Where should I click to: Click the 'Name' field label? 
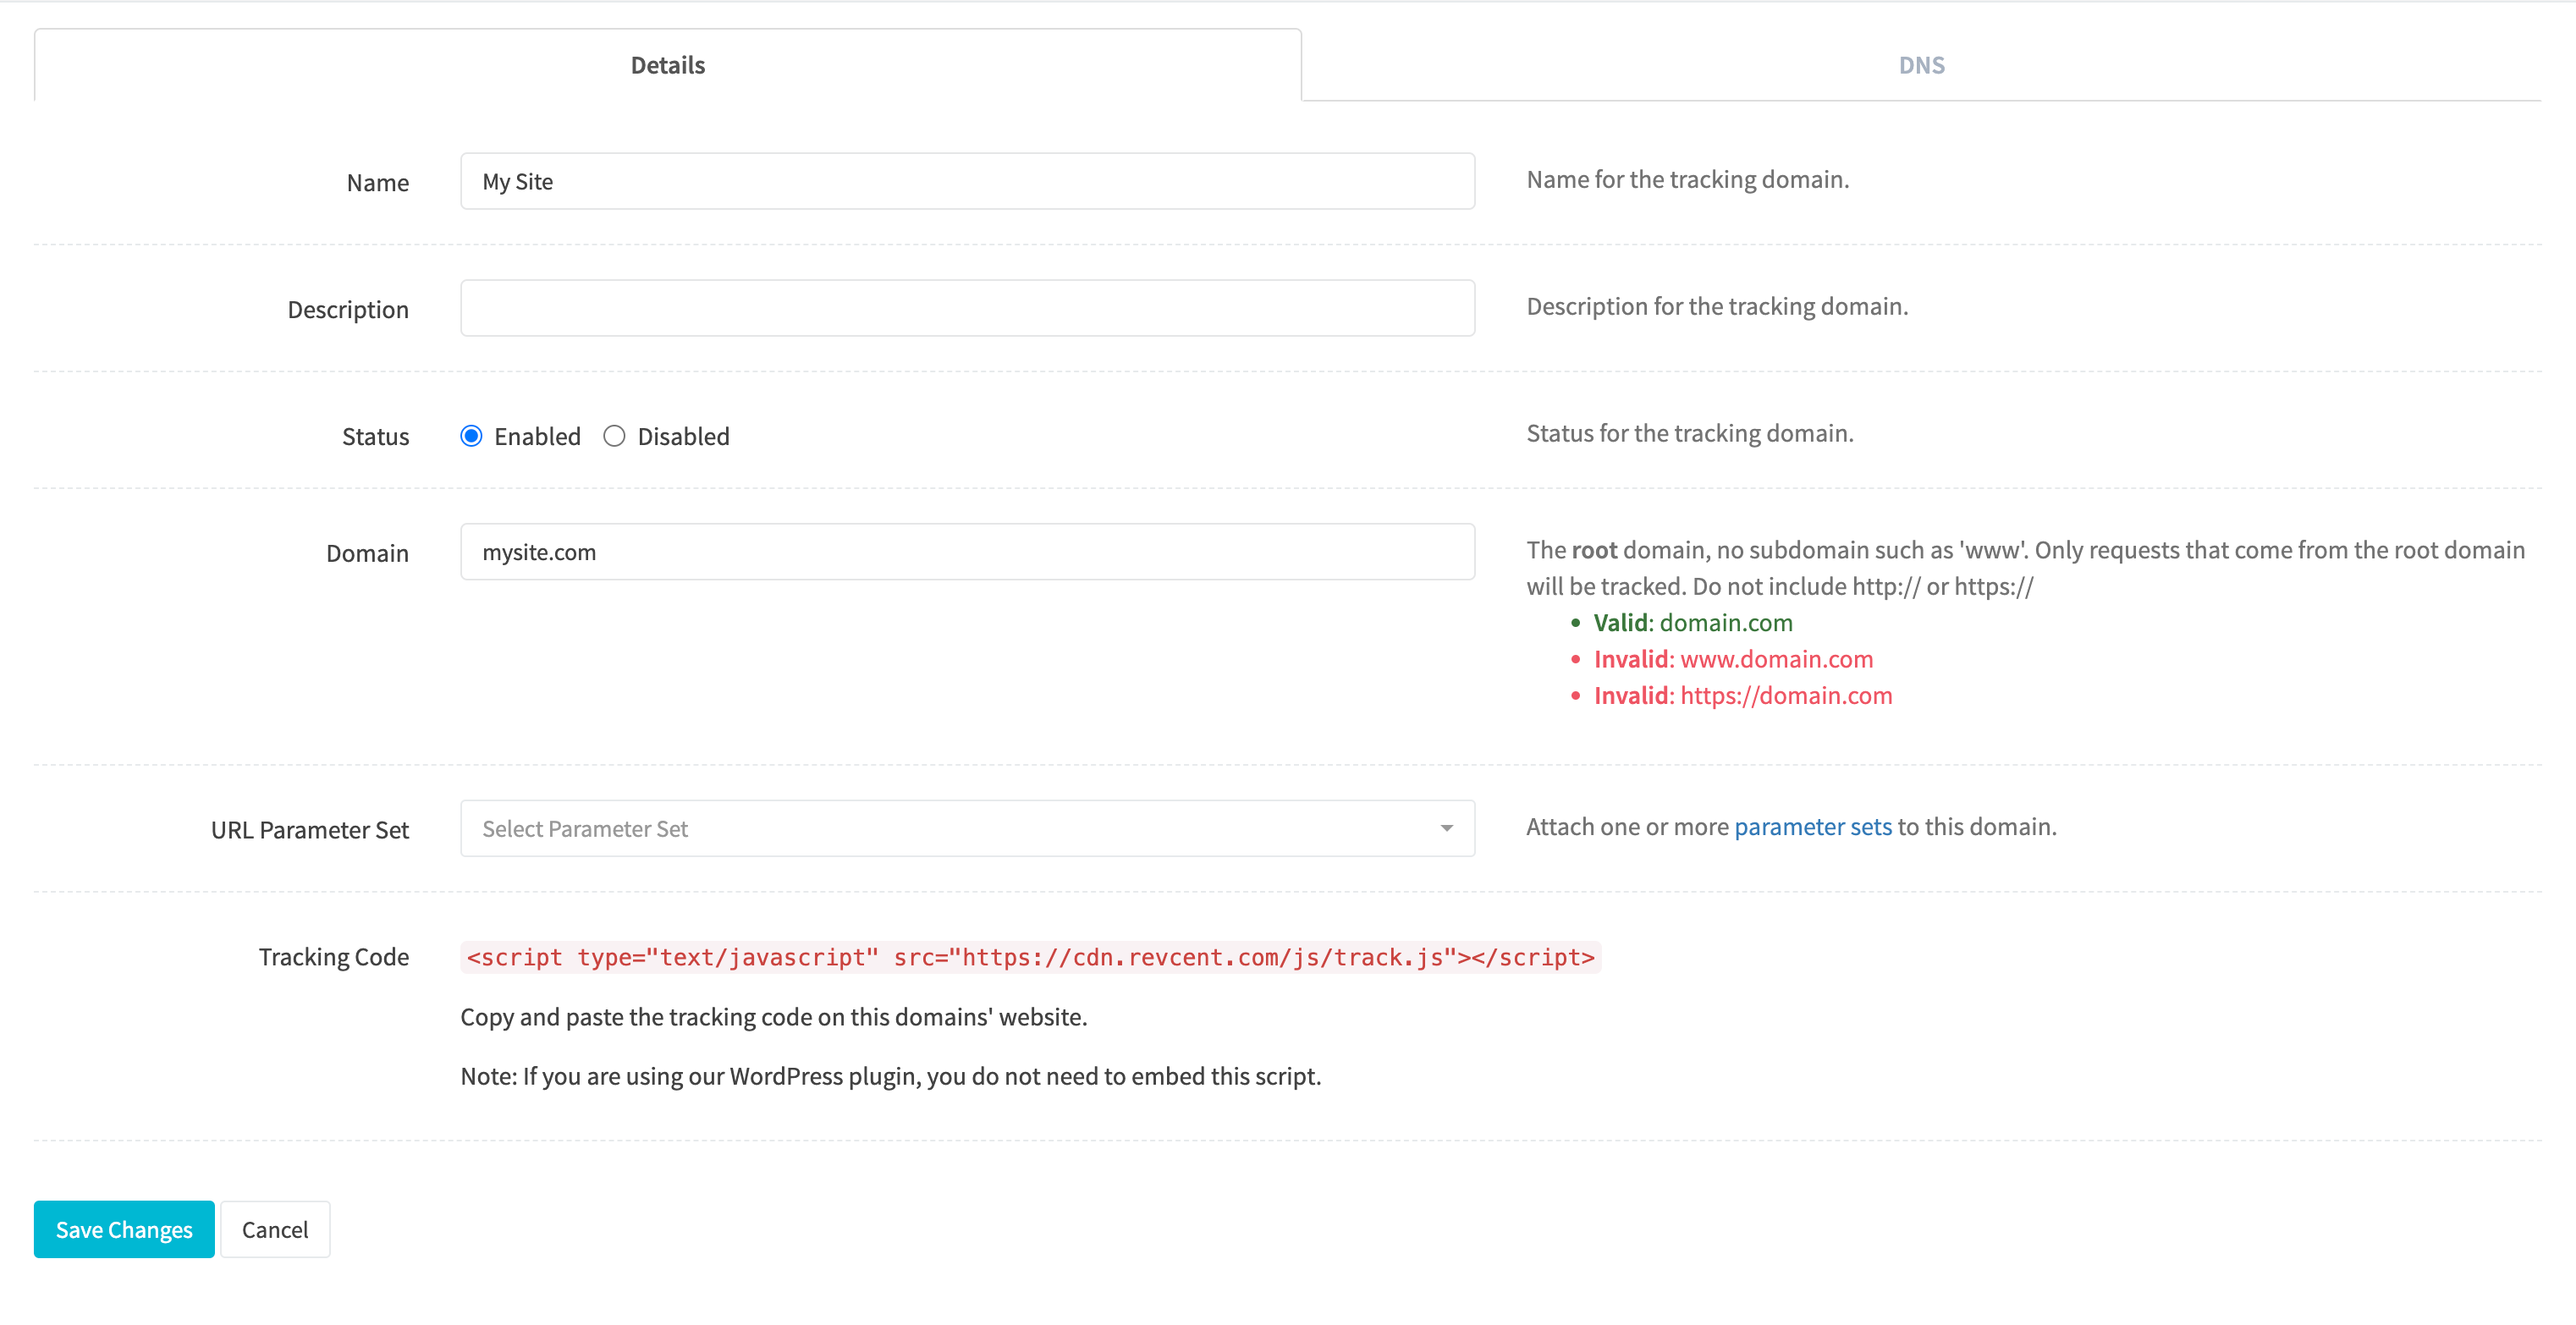377,183
